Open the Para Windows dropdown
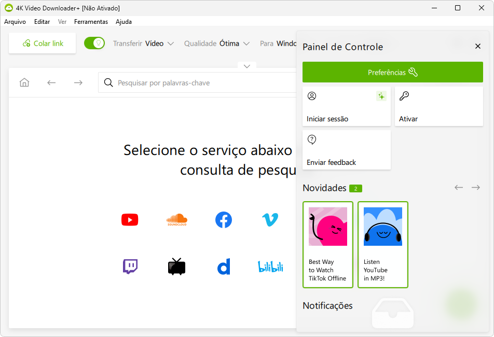Screen dimensions: 494x337 pos(278,44)
